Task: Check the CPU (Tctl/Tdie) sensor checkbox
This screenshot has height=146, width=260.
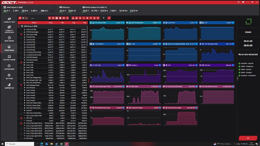Action: point(21,29)
